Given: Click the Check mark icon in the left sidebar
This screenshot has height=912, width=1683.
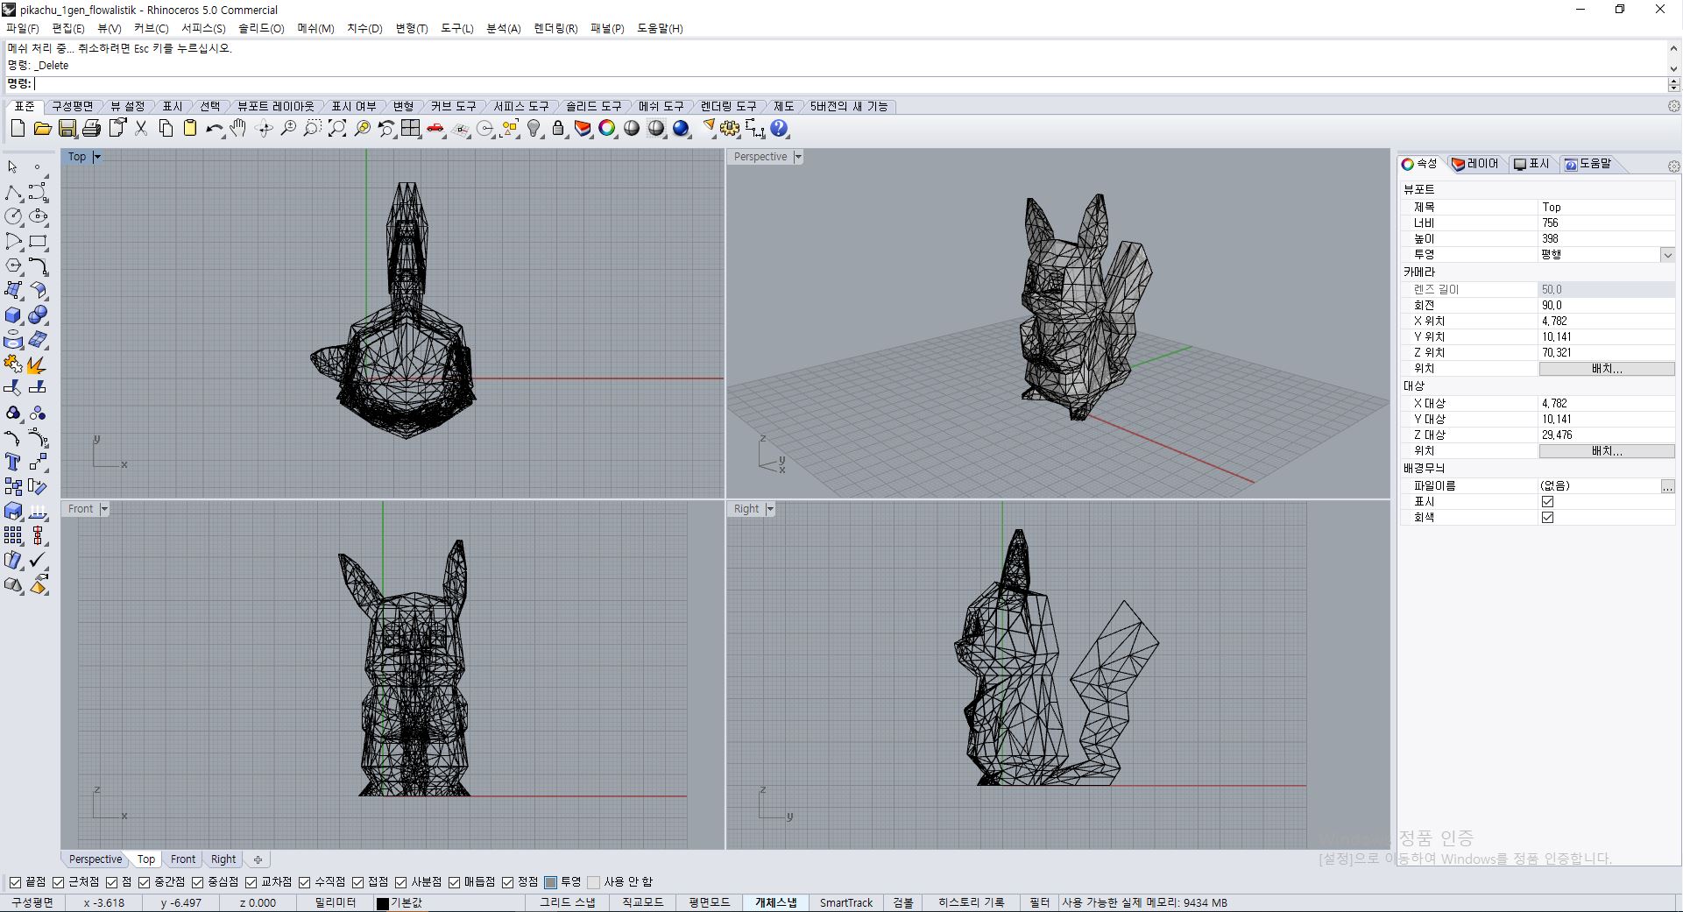Looking at the screenshot, I should pyautogui.click(x=38, y=560).
